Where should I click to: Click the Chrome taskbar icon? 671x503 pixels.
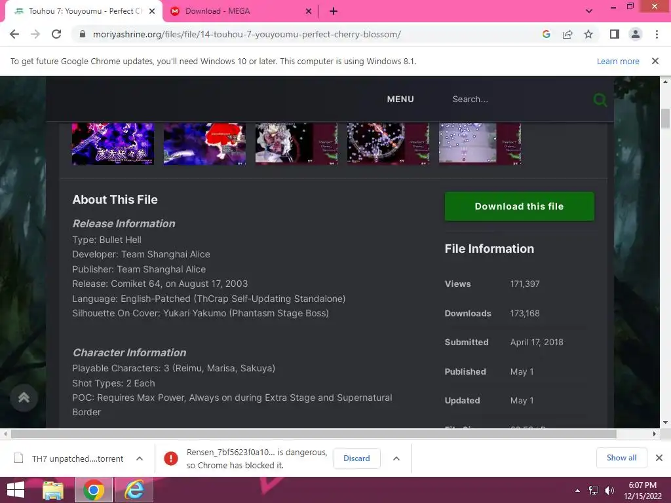pos(94,490)
